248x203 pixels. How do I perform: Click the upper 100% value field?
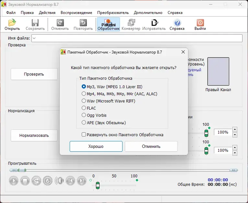coord(223,132)
